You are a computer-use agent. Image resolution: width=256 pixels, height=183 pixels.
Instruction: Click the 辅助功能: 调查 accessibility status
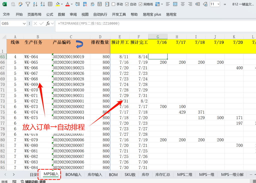pyautogui.click(x=33, y=181)
